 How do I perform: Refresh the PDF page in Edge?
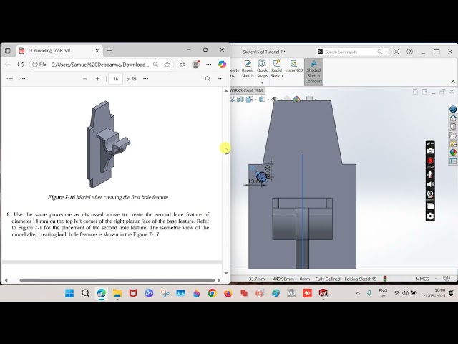pos(21,64)
